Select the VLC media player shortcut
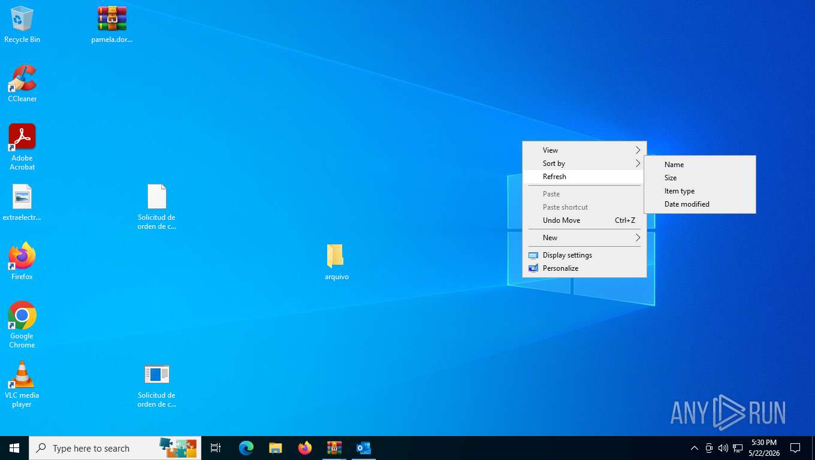Viewport: 815px width, 460px height. tap(22, 384)
